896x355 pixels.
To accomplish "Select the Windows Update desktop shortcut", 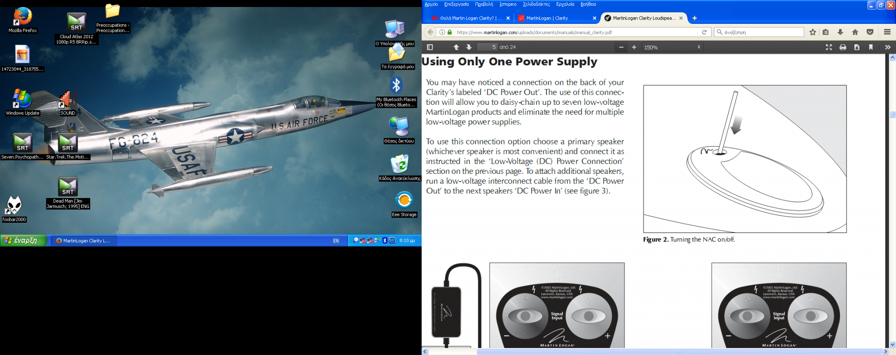I will click(22, 102).
